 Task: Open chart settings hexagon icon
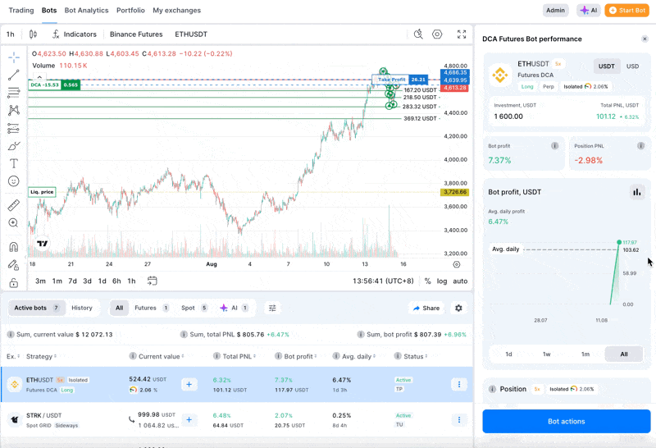[x=437, y=34]
